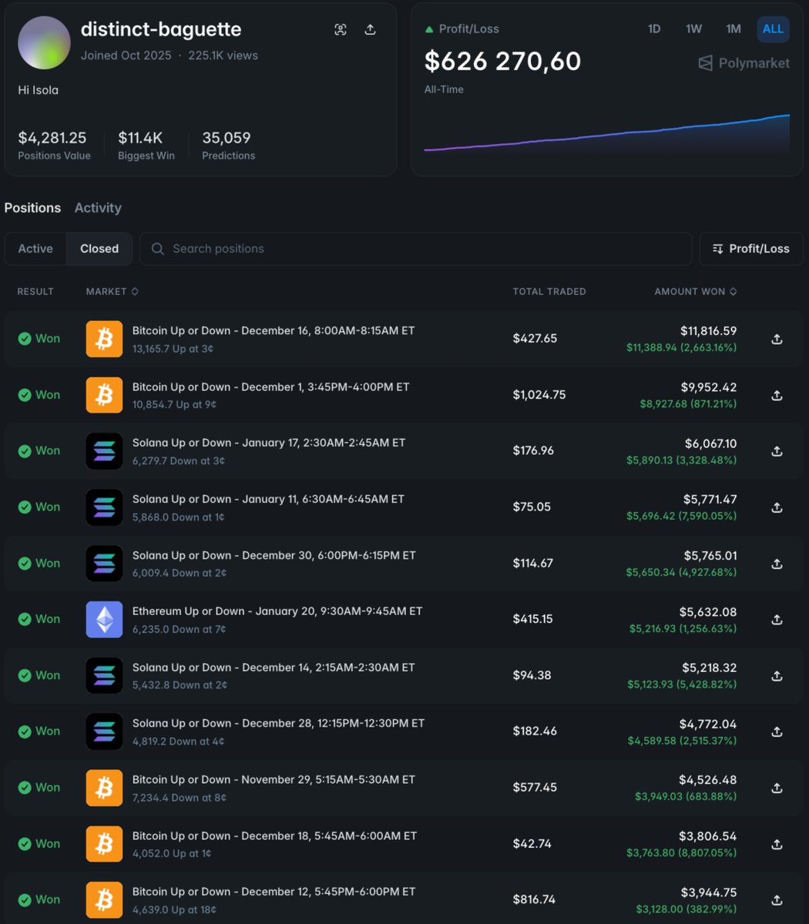Share the Bitcoin November 29 5:15AM position
Image resolution: width=809 pixels, height=924 pixels.
(777, 788)
